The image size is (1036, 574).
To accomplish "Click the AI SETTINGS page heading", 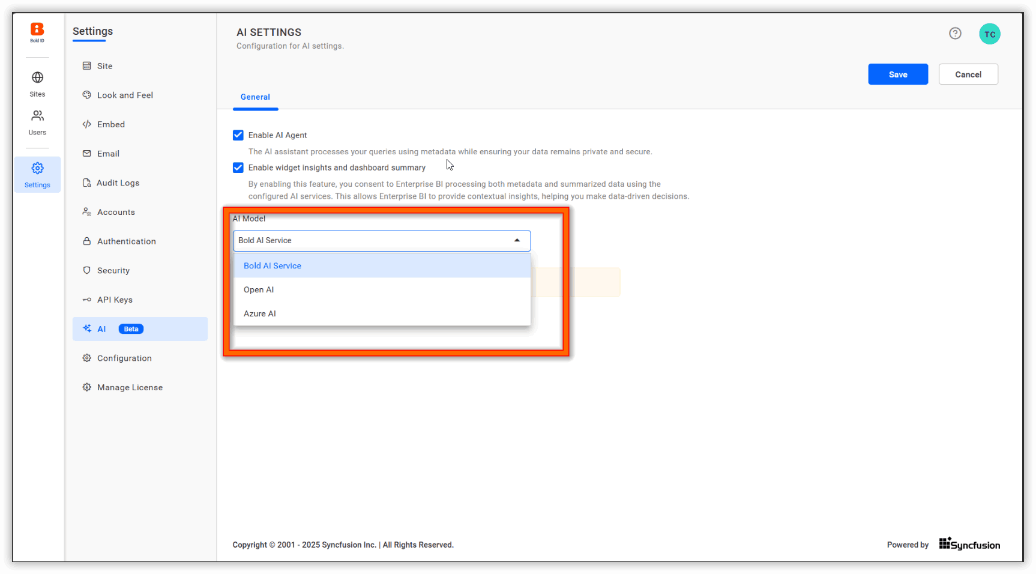I will click(269, 32).
